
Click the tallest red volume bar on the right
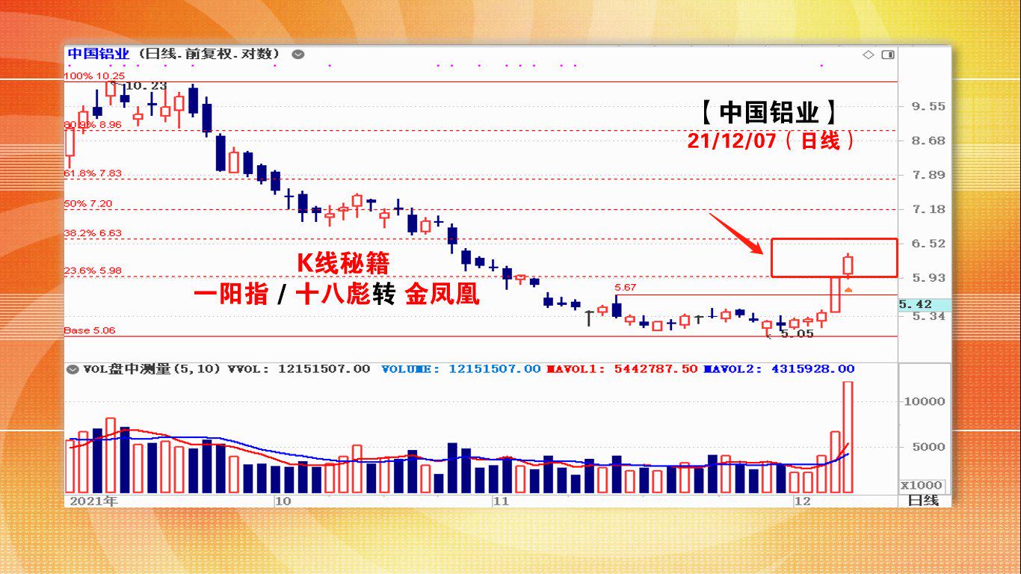click(x=848, y=437)
